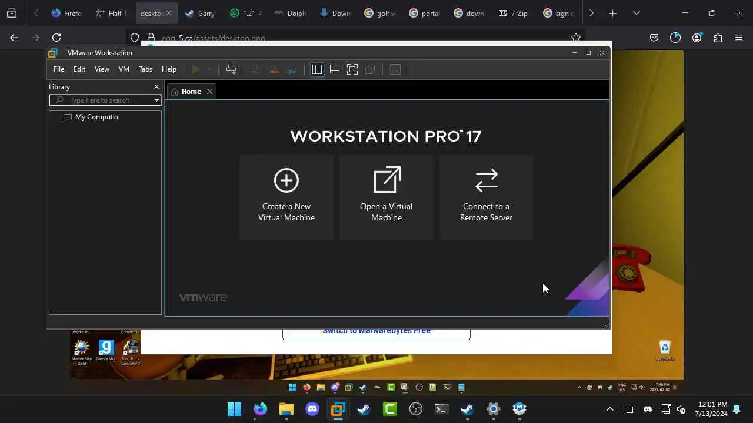Open the Windows Start menu

coord(234,409)
